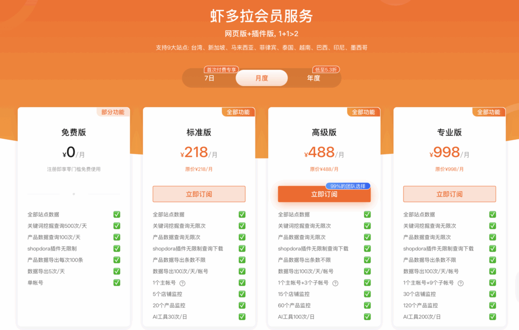Screen dimensions: 519x330
Task: Click green check next to 单帐号 in 免费版
Action: click(117, 282)
